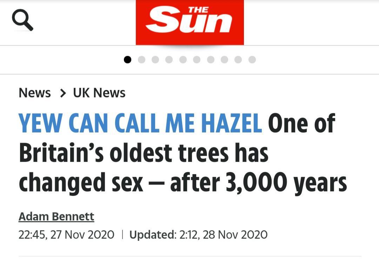
Task: Click the last carousel dot on the right
Action: click(252, 60)
